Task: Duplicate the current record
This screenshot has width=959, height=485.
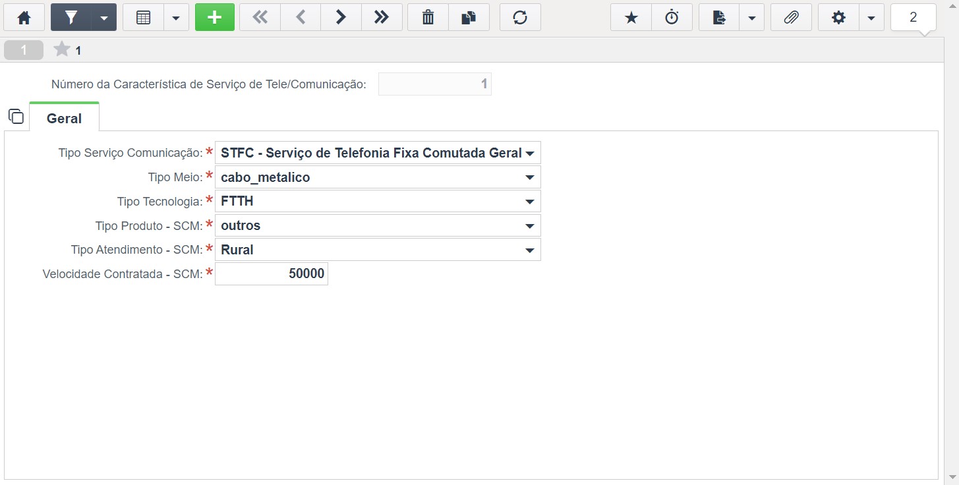Action: pyautogui.click(x=469, y=18)
